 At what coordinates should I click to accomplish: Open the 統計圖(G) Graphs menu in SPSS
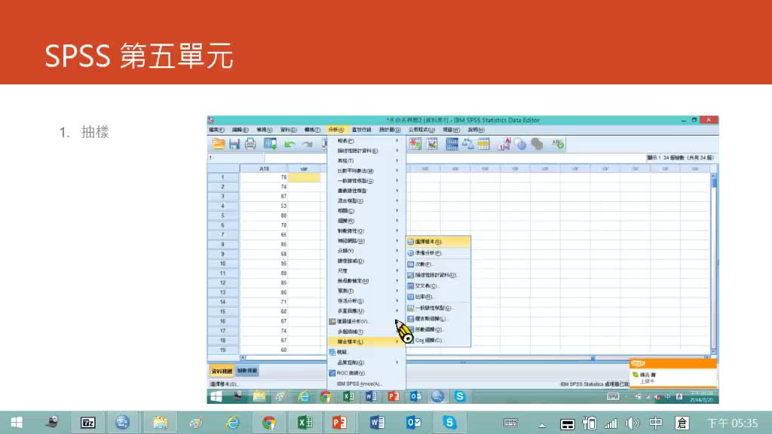(x=390, y=130)
